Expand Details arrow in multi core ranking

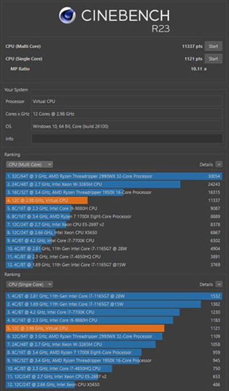pyautogui.click(x=219, y=165)
